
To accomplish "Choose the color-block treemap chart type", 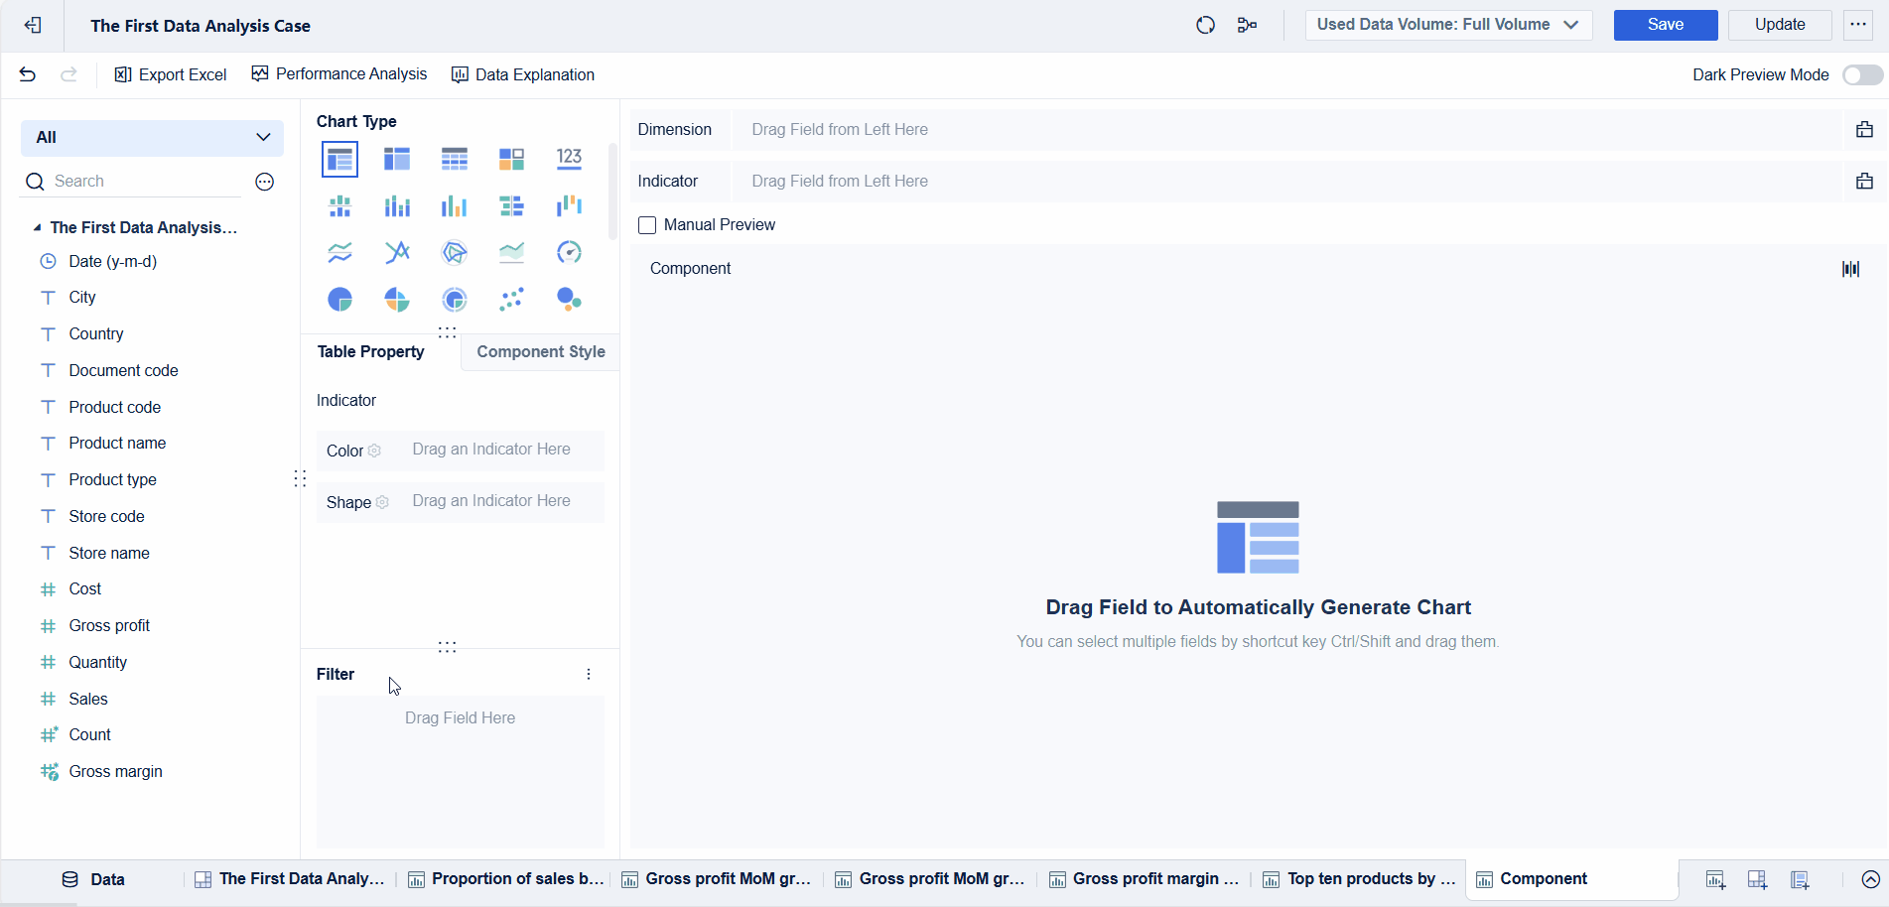I will click(x=511, y=159).
